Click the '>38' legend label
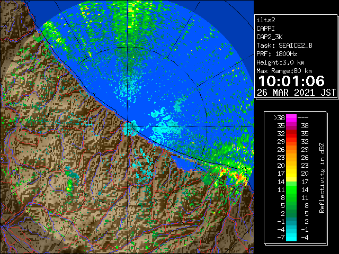 point(279,118)
